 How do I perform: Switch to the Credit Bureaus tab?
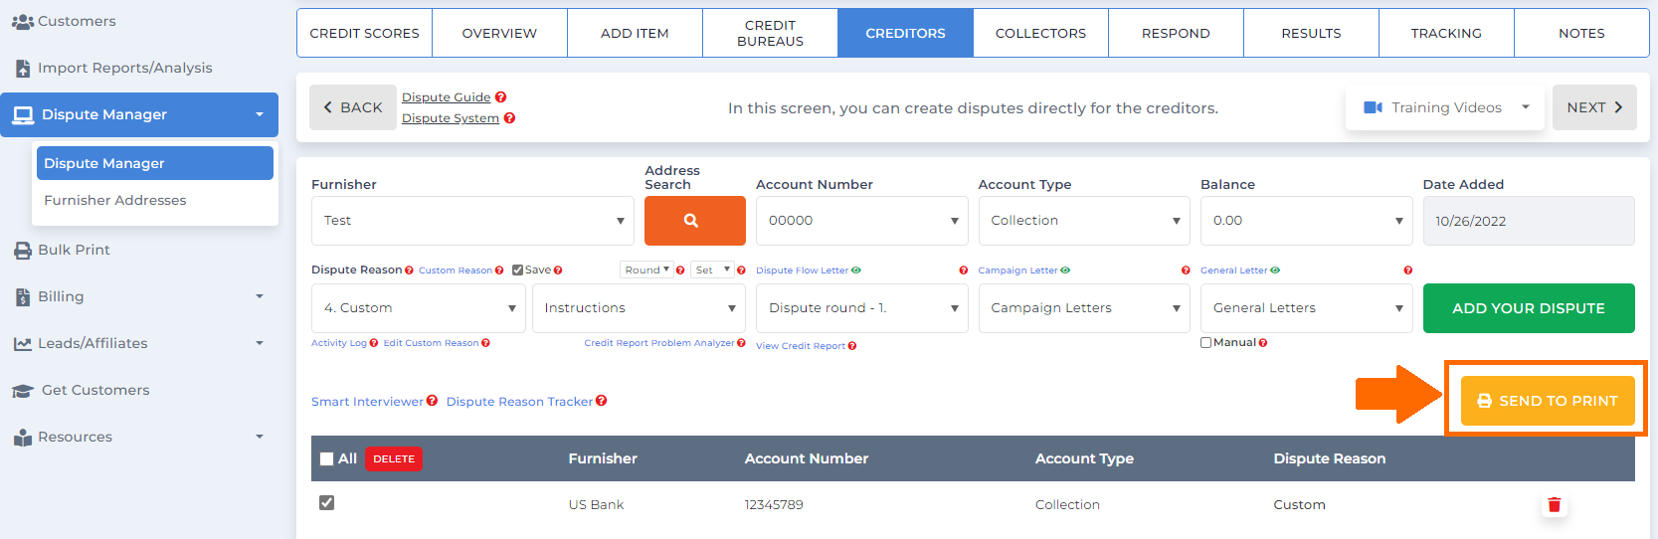pyautogui.click(x=770, y=33)
